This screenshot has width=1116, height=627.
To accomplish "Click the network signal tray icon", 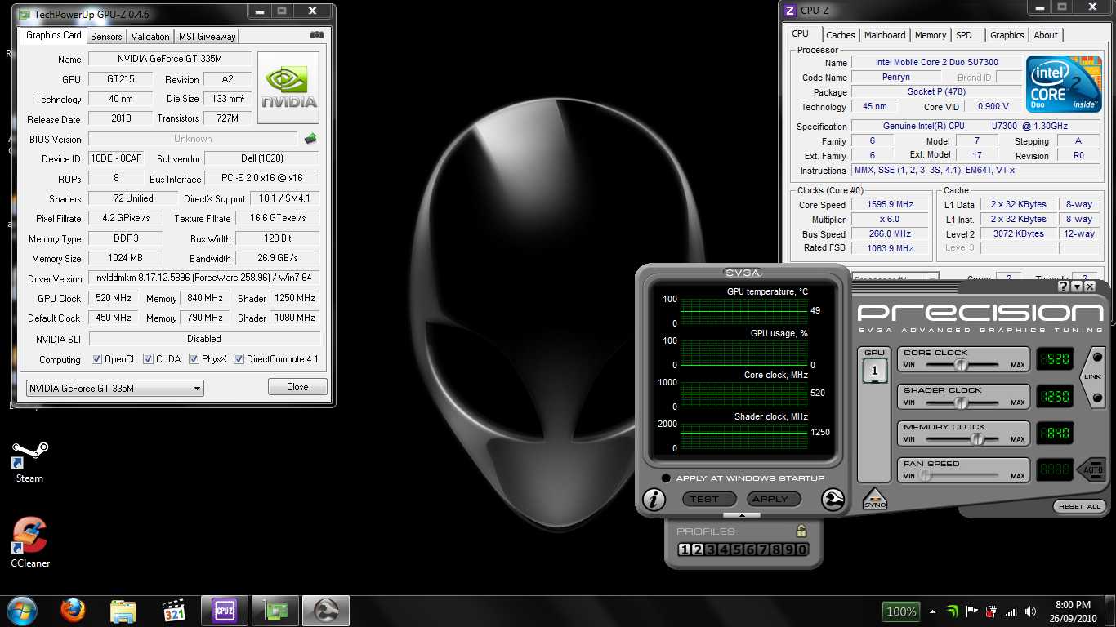I will pyautogui.click(x=1011, y=611).
